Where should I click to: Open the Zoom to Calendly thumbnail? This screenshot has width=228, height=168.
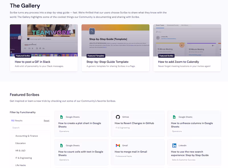[187, 40]
